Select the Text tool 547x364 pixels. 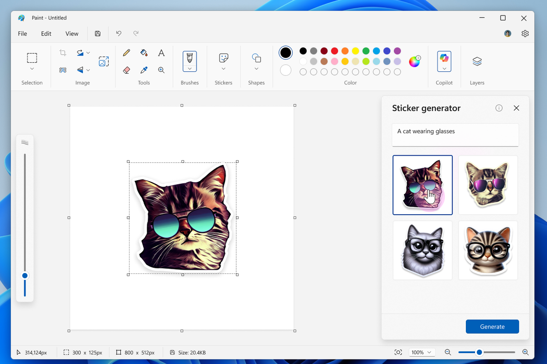(161, 53)
